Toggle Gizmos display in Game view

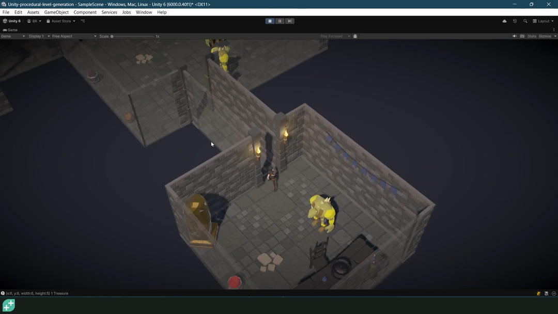[546, 36]
